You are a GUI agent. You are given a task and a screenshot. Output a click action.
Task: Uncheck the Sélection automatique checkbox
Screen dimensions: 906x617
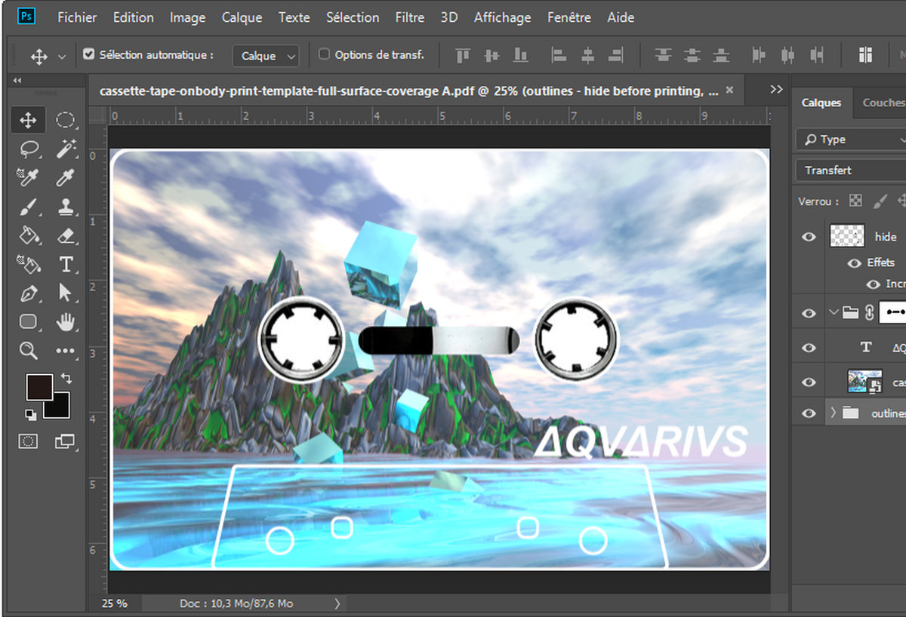(x=89, y=54)
